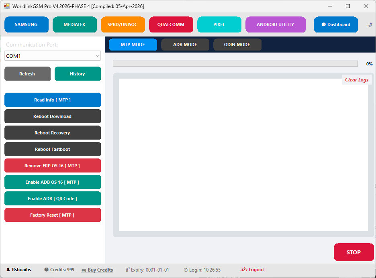Enable ADB using QR Code
Screen dimensions: 376x278
tap(52, 198)
